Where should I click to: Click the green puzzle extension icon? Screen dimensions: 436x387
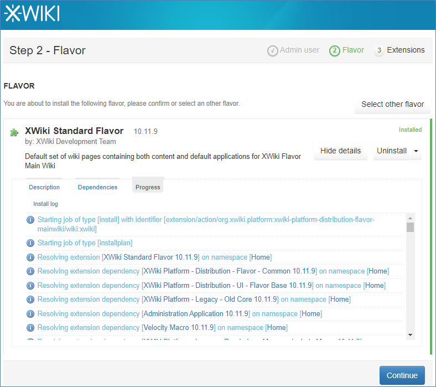[14, 132]
